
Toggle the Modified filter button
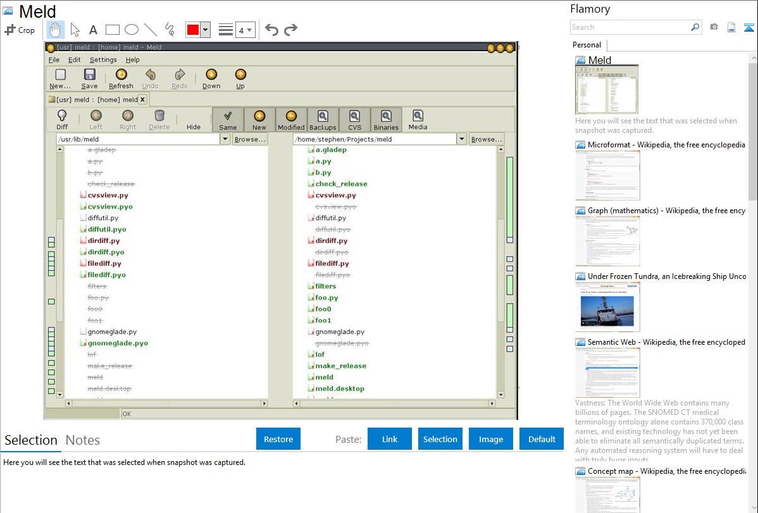[x=291, y=120]
